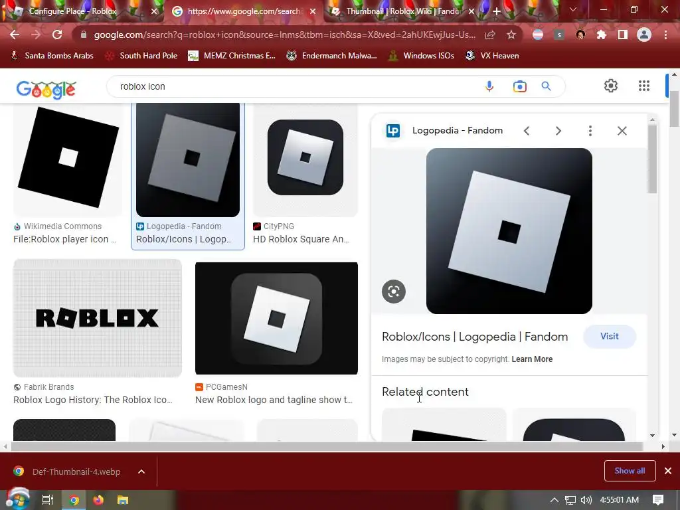The image size is (680, 510).
Task: Open MEMZ Christmas bookmark
Action: pyautogui.click(x=232, y=56)
